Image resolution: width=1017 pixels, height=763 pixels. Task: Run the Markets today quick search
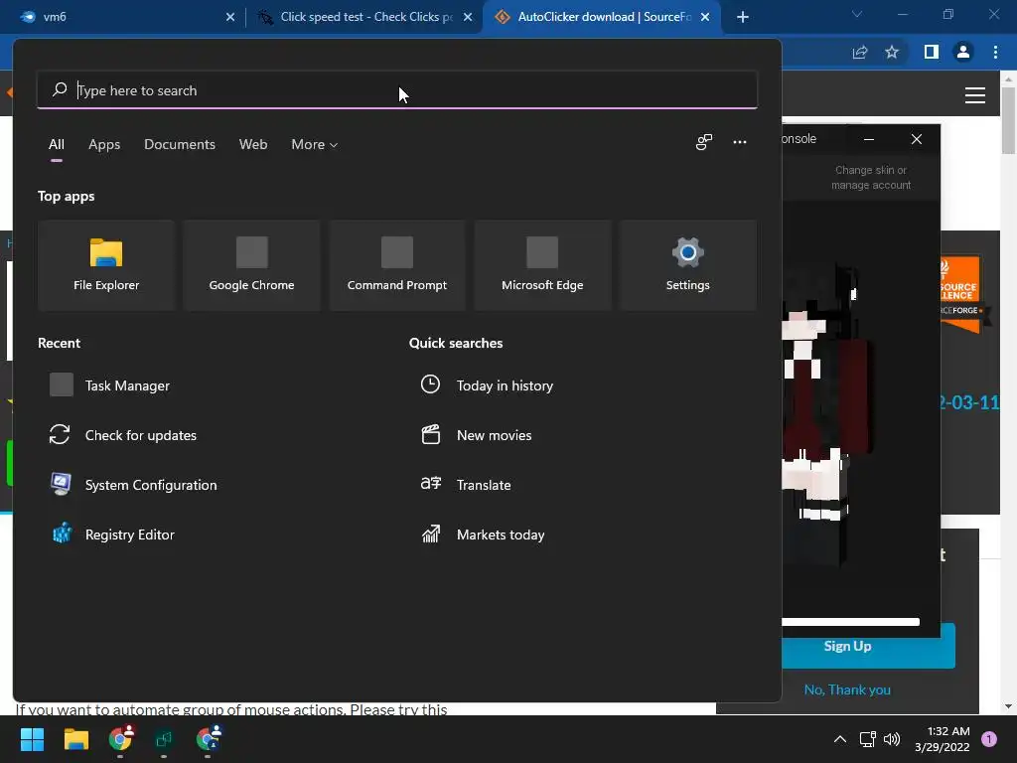pos(484,534)
